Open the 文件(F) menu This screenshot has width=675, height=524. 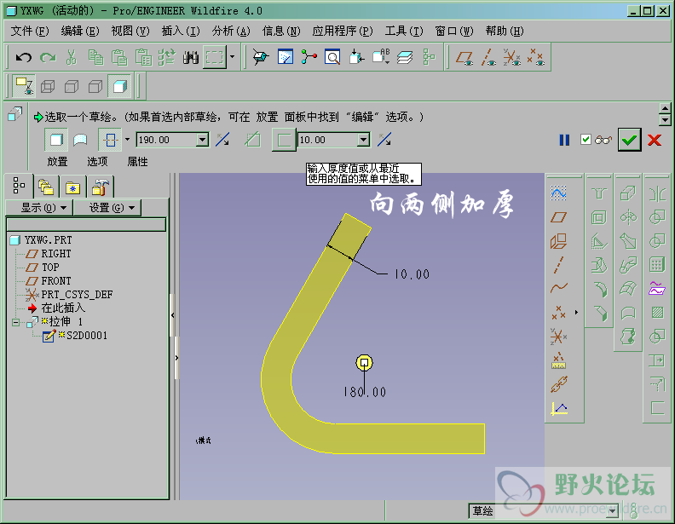(x=30, y=31)
